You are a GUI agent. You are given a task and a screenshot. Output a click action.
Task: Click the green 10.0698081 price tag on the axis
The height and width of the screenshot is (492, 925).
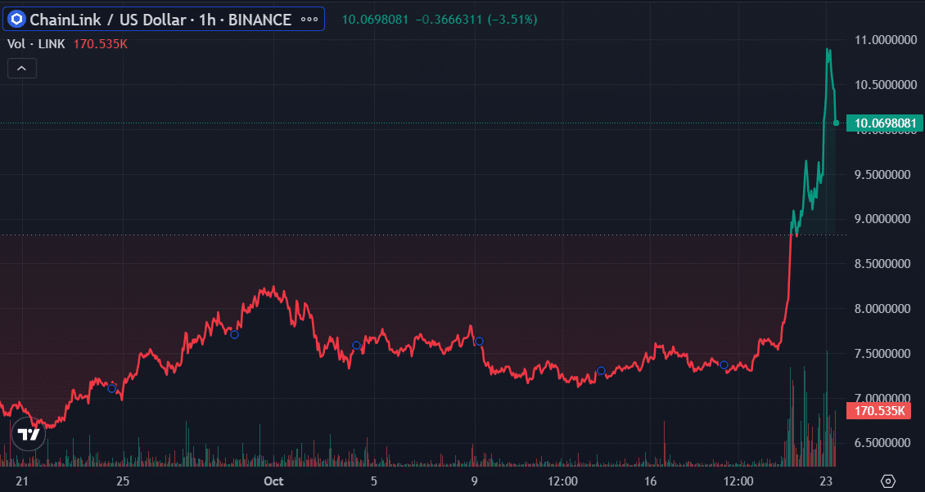coord(886,123)
